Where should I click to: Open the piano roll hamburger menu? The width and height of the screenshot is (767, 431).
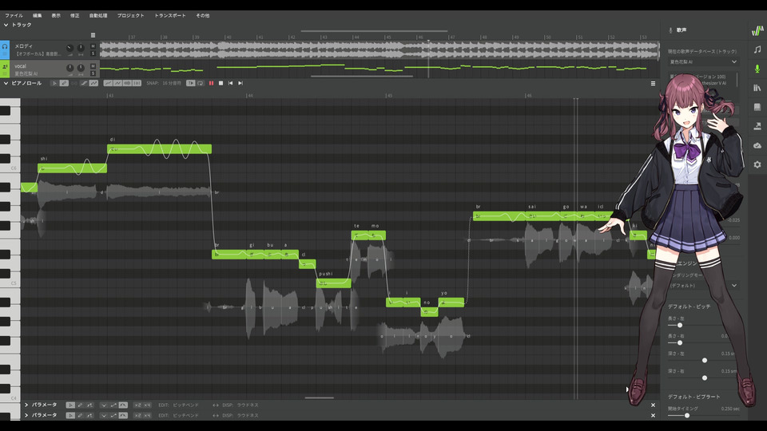(x=653, y=84)
